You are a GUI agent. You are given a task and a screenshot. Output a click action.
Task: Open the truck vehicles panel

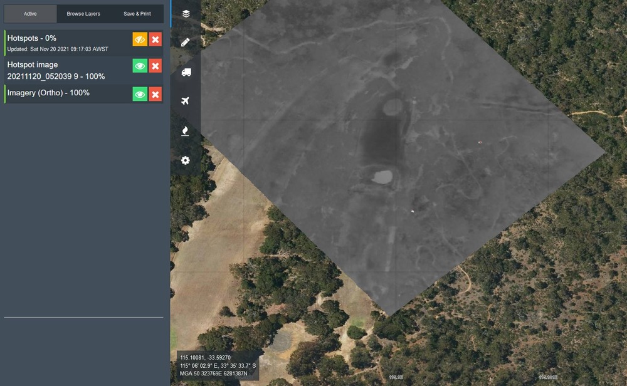[186, 72]
